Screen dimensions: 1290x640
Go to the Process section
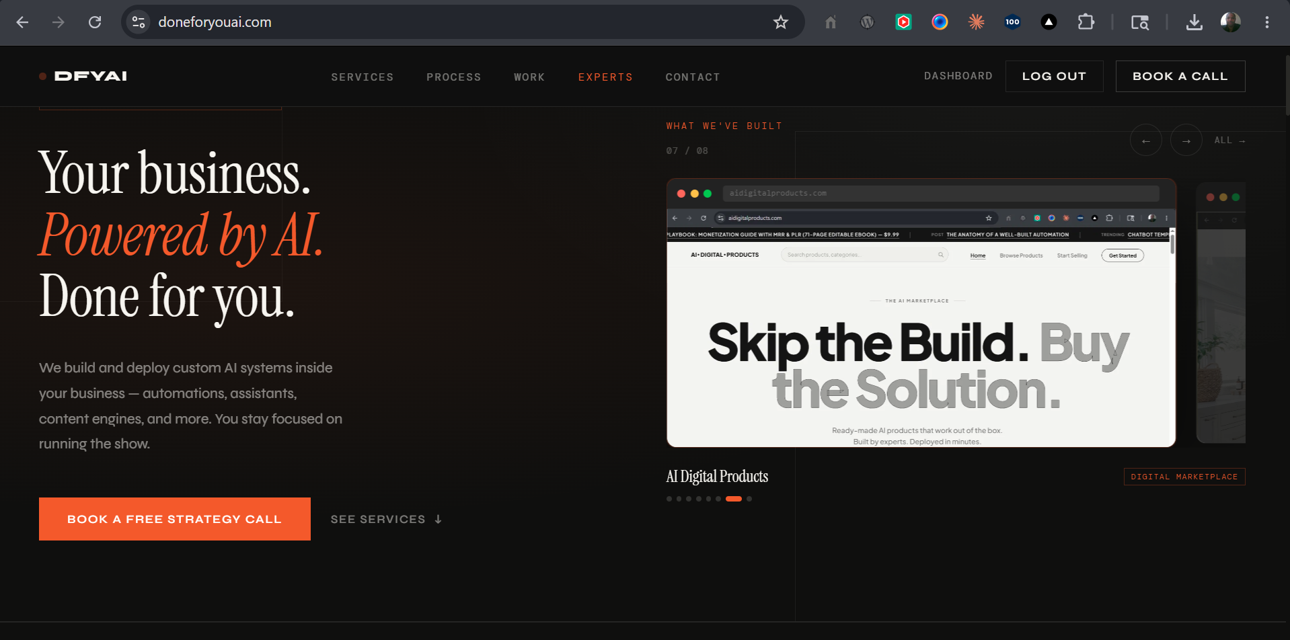(x=453, y=77)
